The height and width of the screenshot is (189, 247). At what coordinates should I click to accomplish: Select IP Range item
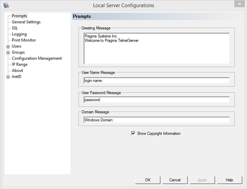[x=19, y=64]
